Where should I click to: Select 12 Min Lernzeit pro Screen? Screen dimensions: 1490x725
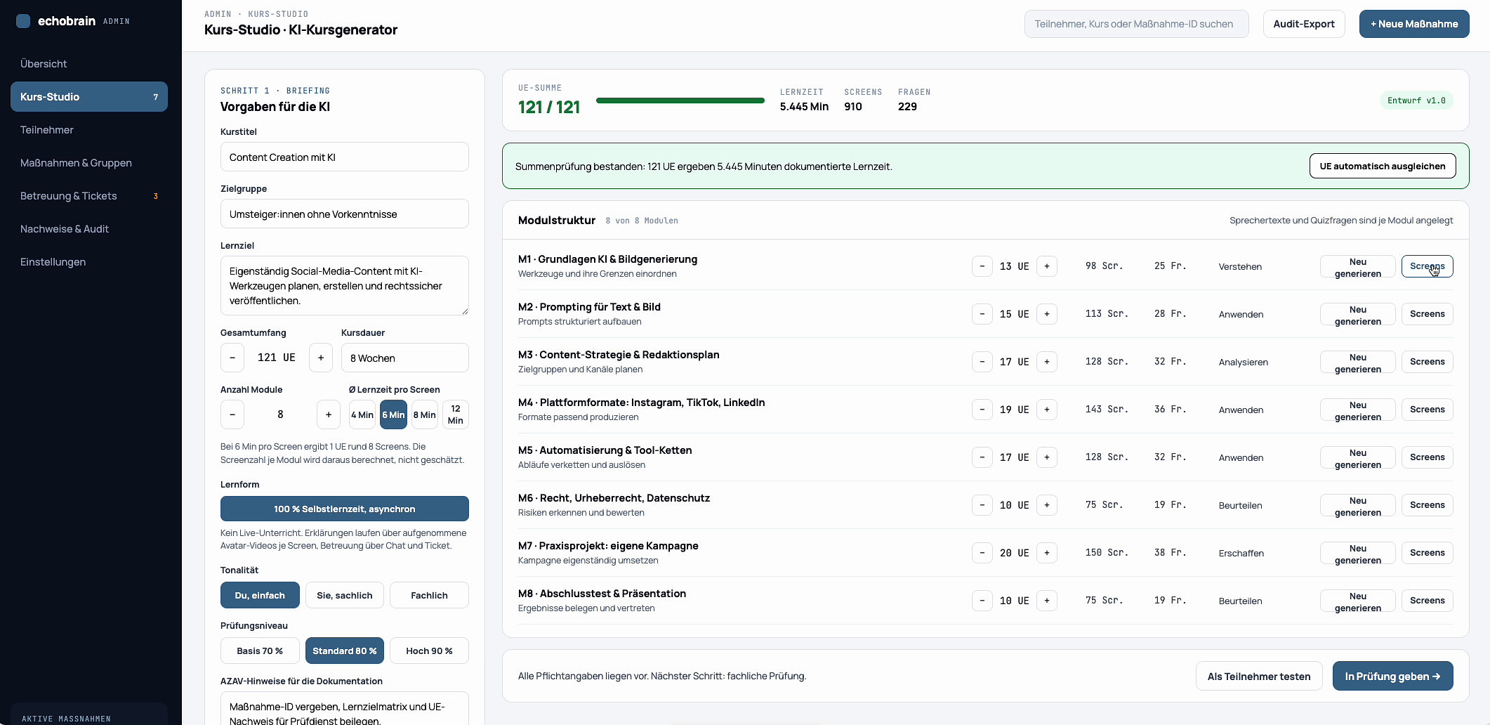[x=456, y=414]
